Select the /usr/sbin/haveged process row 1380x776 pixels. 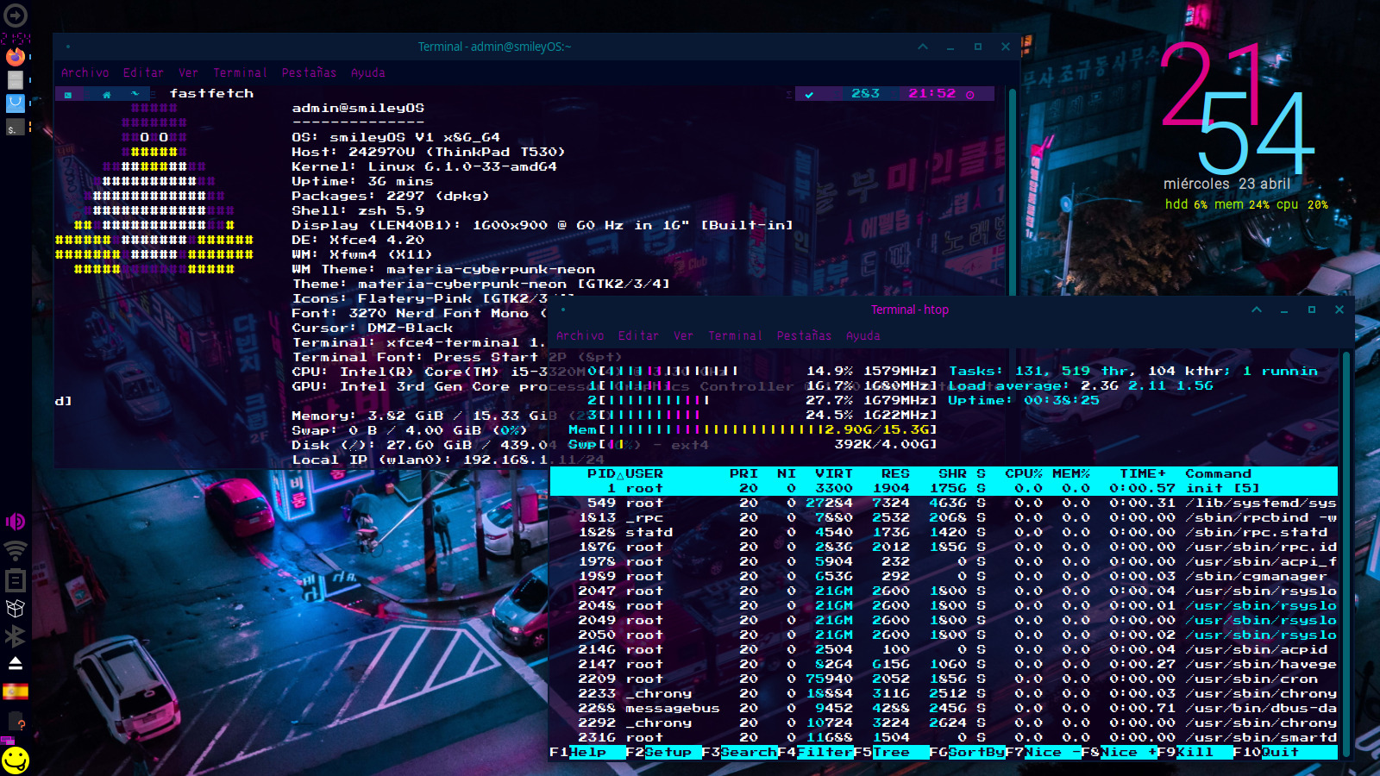[x=944, y=665]
